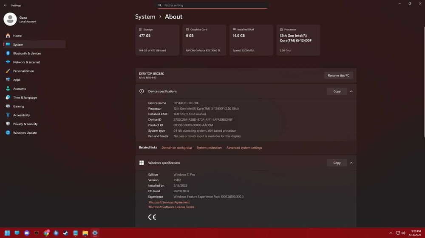This screenshot has width=425, height=238.
Task: Select System in the sidebar
Action: point(35,44)
